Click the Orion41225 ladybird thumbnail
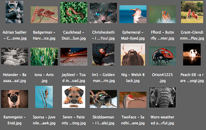 (x=162, y=56)
